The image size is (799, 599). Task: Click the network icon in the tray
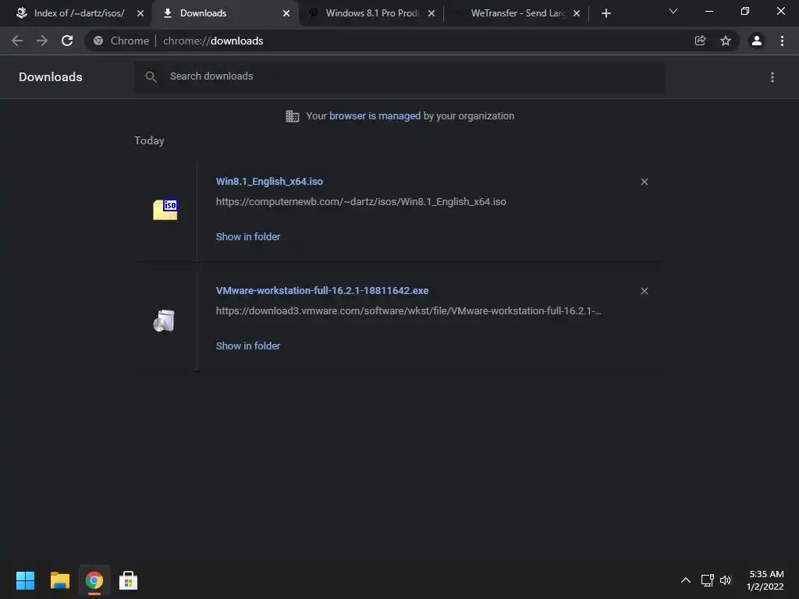click(707, 580)
